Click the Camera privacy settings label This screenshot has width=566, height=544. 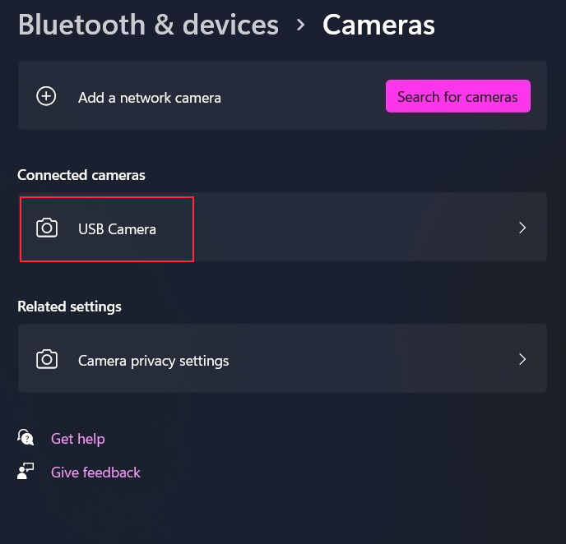pyautogui.click(x=153, y=360)
